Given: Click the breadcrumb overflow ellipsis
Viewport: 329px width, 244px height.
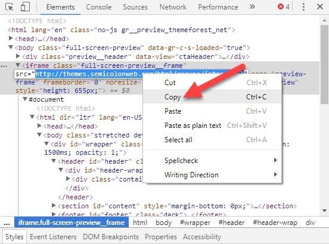Looking at the screenshot, I should (x=7, y=223).
